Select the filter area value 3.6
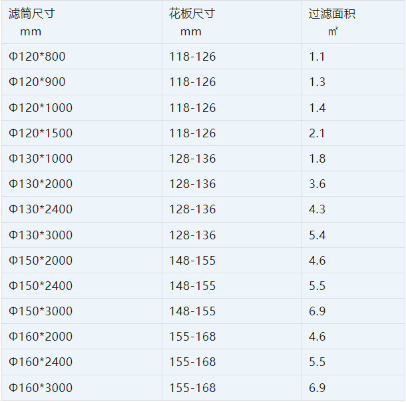 pyautogui.click(x=317, y=184)
